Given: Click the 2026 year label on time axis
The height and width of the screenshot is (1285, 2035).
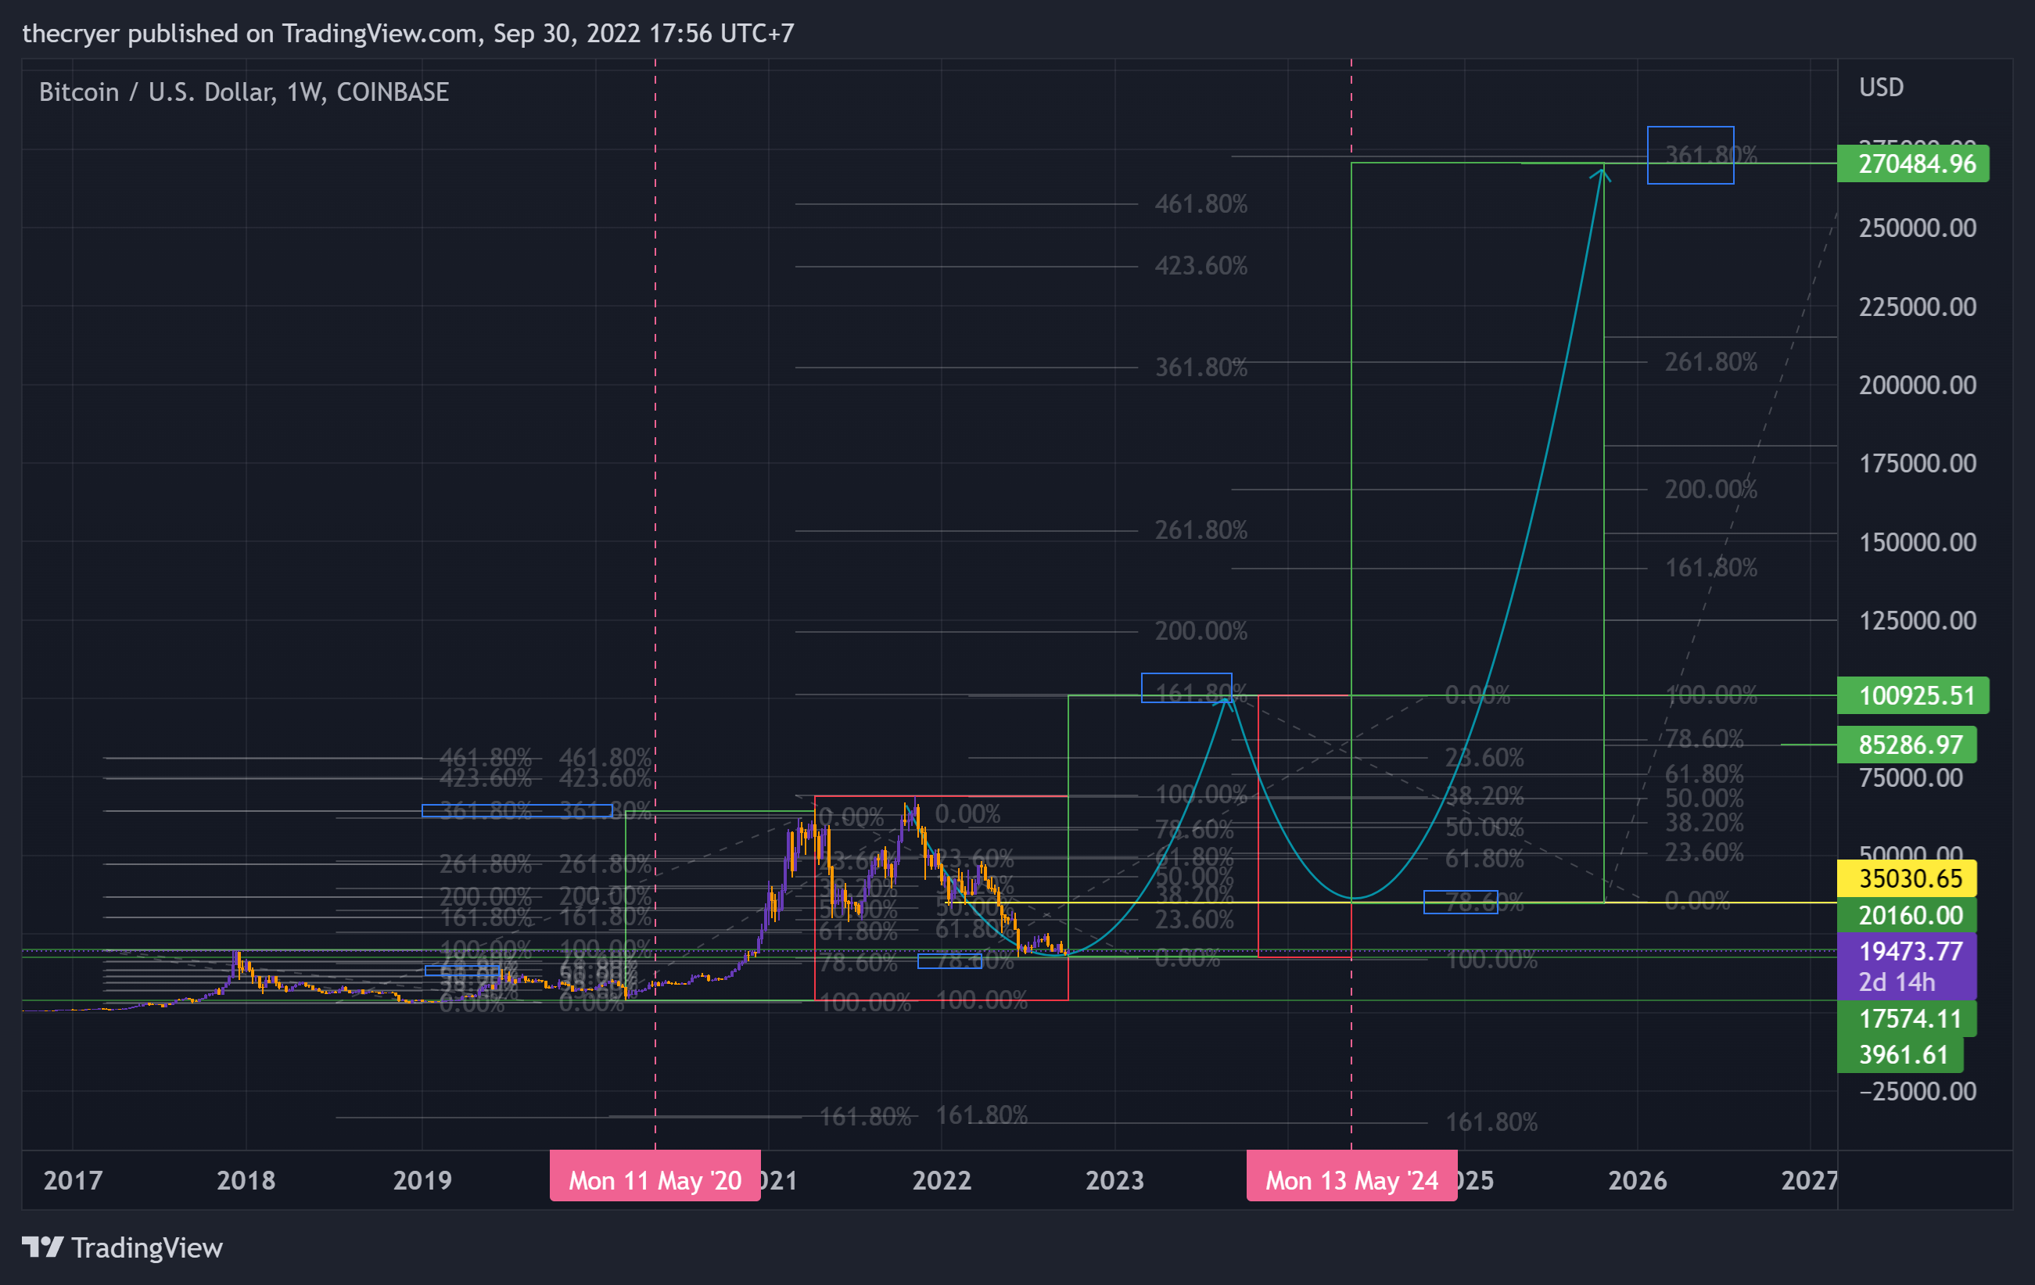Looking at the screenshot, I should coord(1637,1180).
